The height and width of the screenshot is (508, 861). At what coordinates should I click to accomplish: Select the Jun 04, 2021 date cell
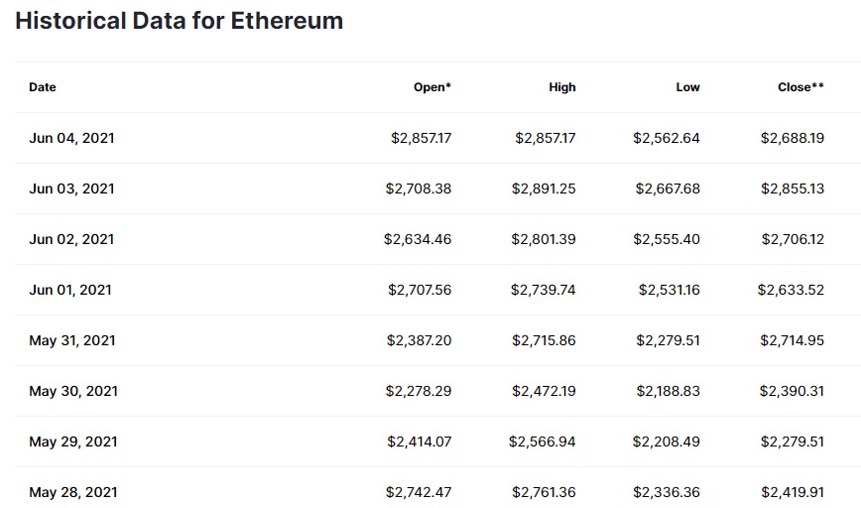71,138
